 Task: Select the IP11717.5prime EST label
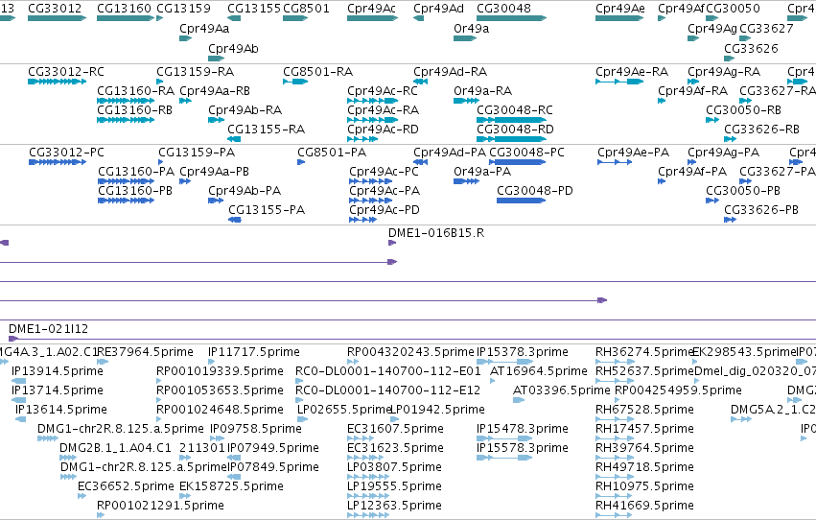254,352
